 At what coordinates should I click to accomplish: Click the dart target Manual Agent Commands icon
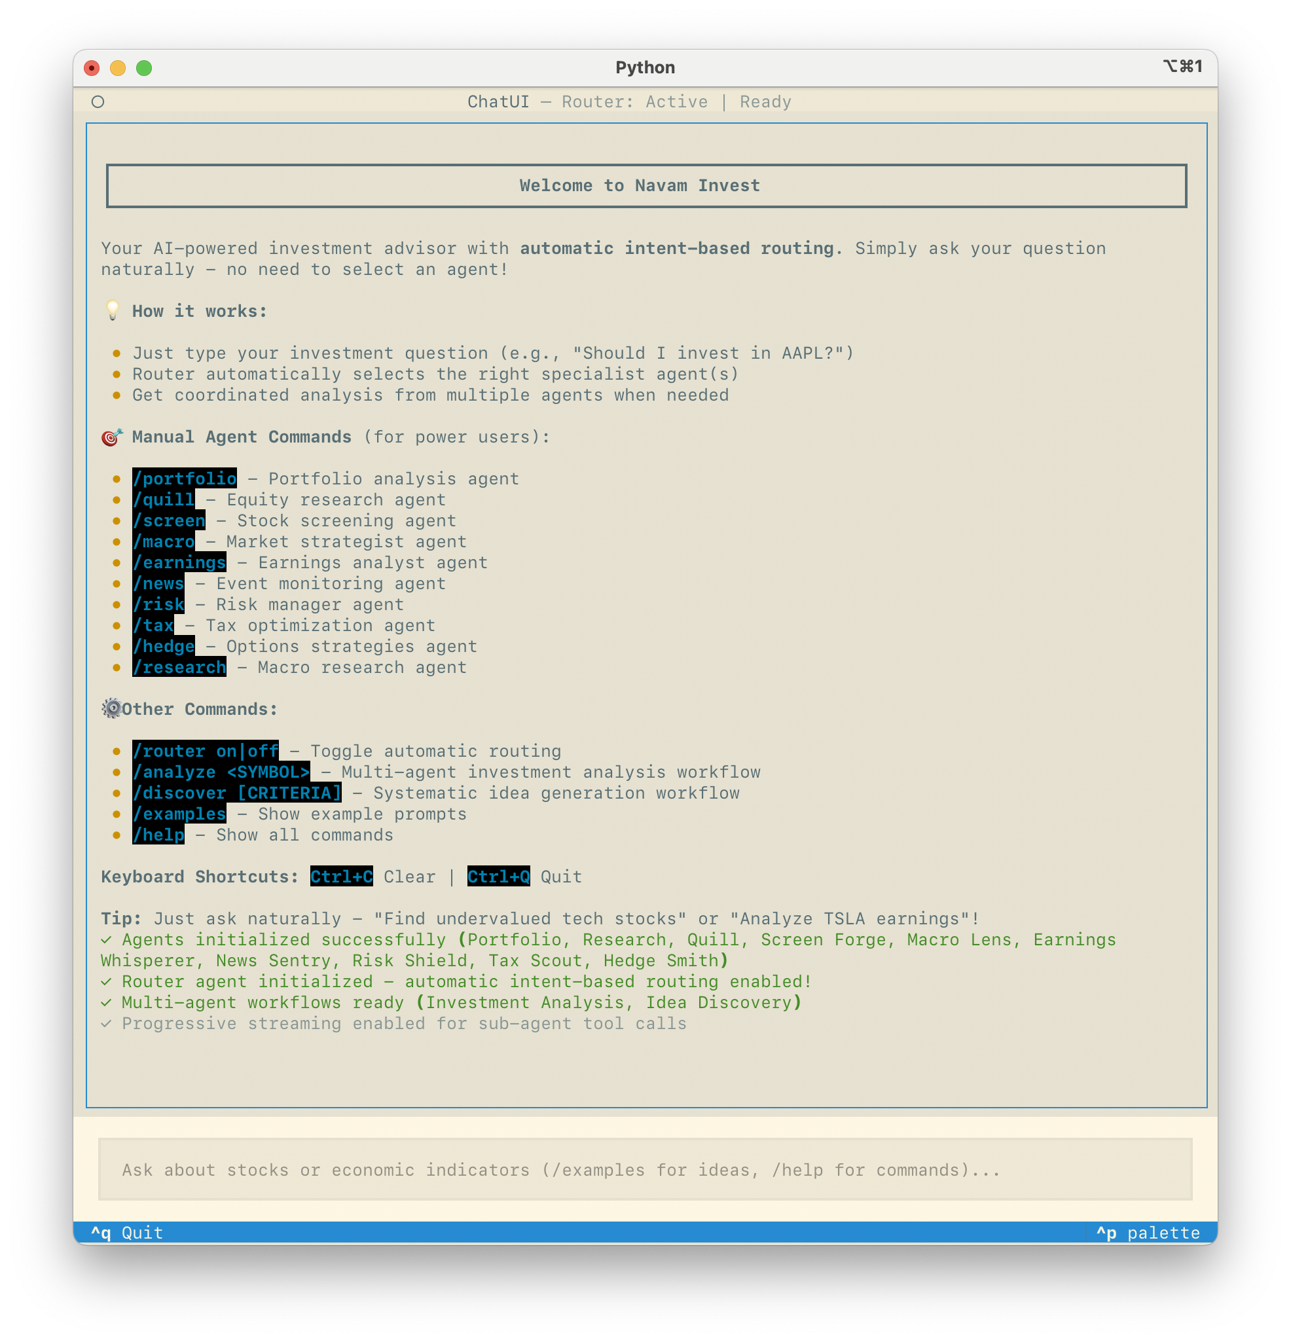112,437
